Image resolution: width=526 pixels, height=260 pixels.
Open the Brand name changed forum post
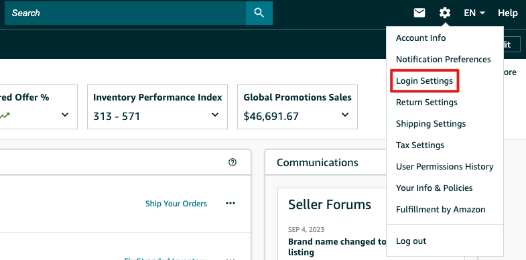[337, 247]
